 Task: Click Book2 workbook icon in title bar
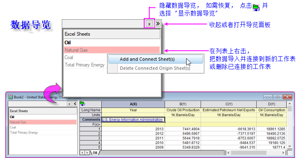tap(10, 97)
